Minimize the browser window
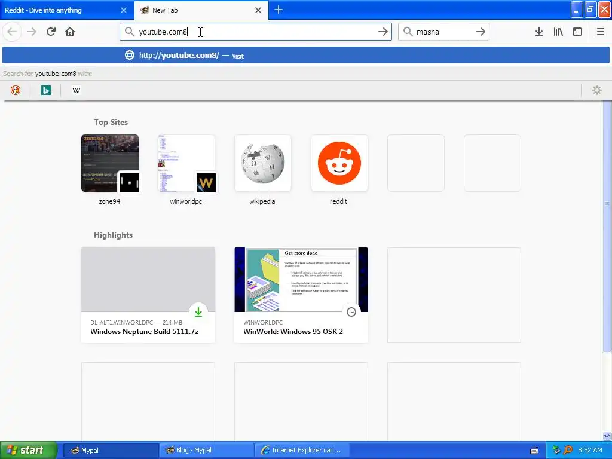This screenshot has height=459, width=612. [577, 10]
